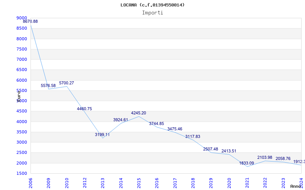Click the x-axis year 2021
Image resolution: width=305 pixels, height=190 pixels.
pos(247,183)
